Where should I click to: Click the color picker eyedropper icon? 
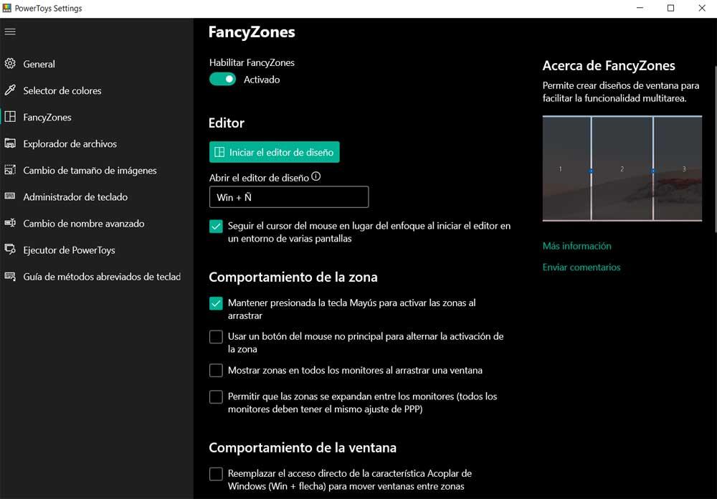point(10,90)
